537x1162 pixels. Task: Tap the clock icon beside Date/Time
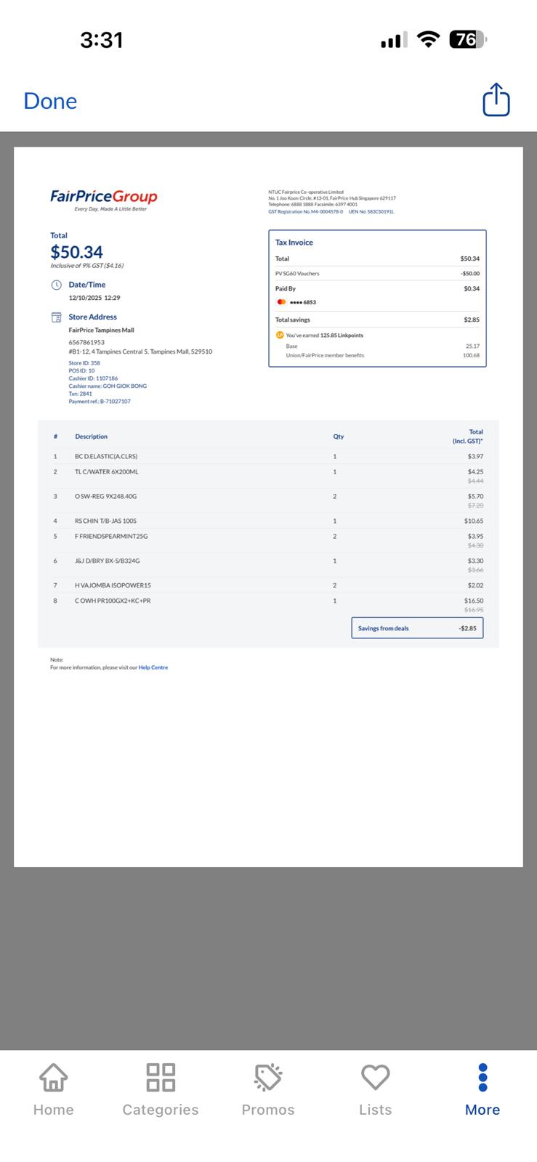(x=56, y=285)
